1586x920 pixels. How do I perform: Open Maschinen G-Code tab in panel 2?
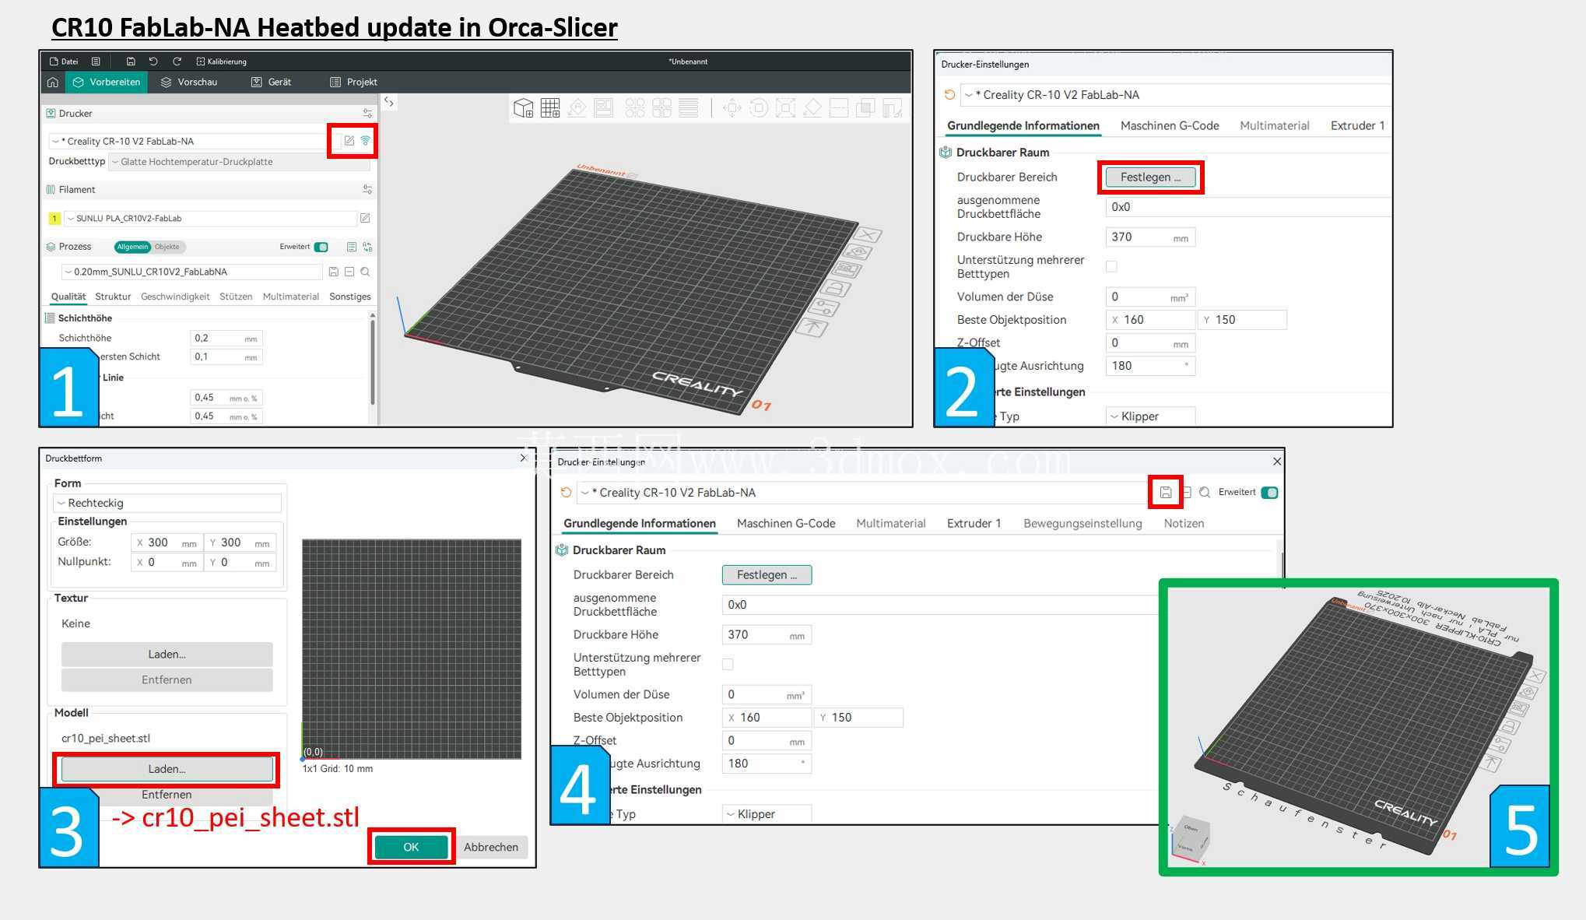(x=1170, y=125)
